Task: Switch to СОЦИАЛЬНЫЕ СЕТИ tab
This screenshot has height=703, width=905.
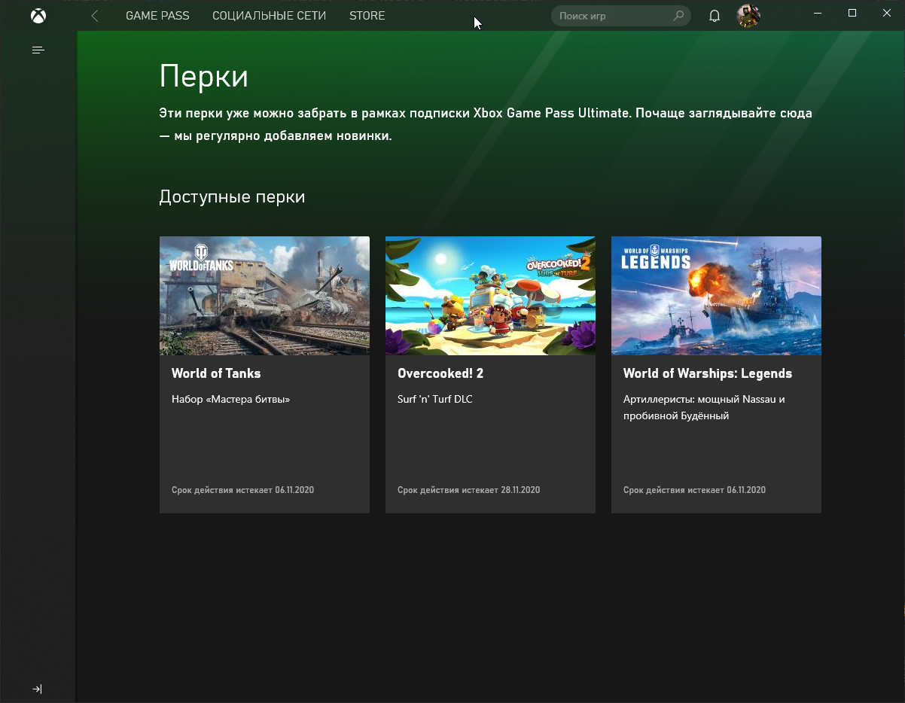Action: coord(270,15)
